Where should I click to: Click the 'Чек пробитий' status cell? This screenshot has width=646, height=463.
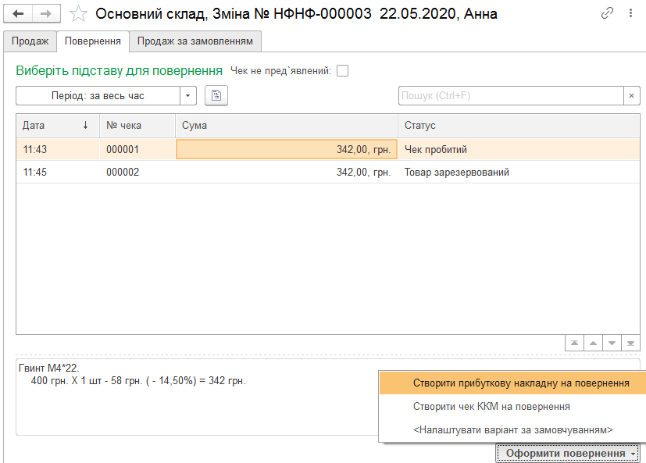tap(519, 149)
